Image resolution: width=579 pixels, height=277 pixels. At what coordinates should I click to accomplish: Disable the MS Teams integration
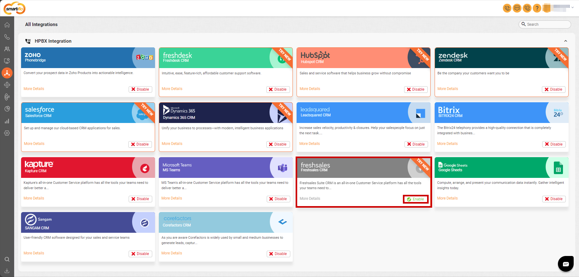tap(278, 199)
